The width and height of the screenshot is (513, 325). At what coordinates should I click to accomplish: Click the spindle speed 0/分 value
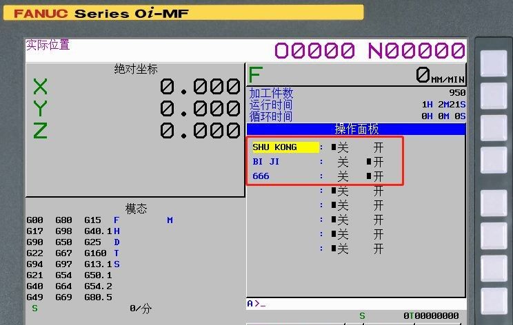(x=141, y=308)
